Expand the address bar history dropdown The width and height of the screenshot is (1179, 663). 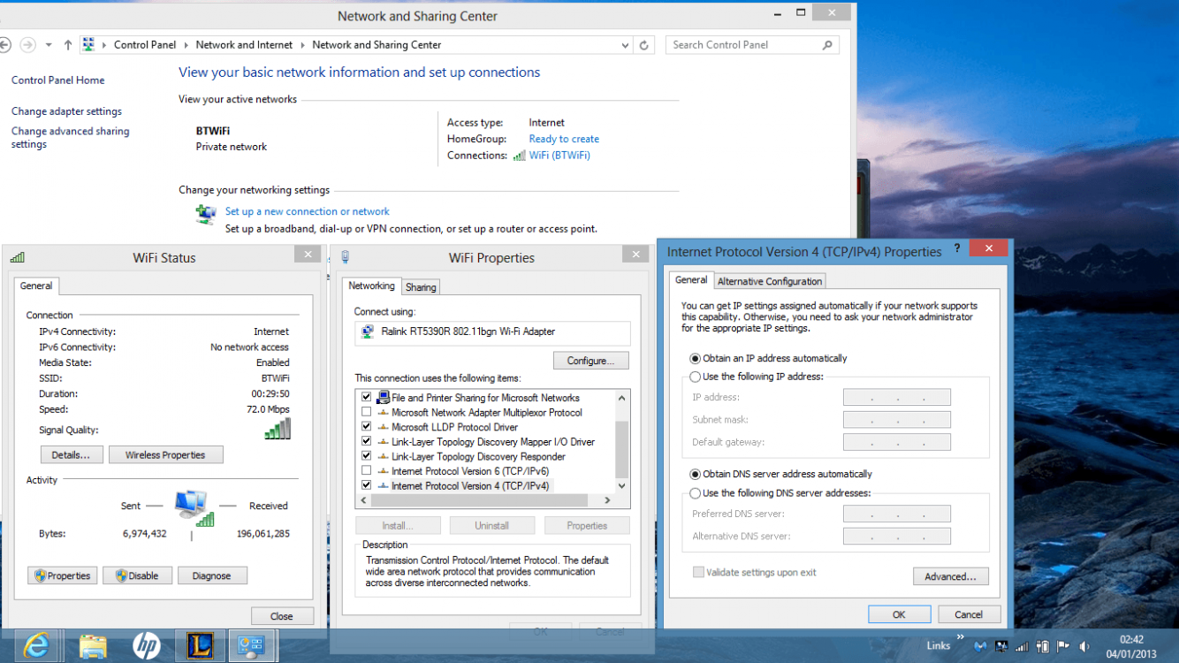[x=626, y=45]
